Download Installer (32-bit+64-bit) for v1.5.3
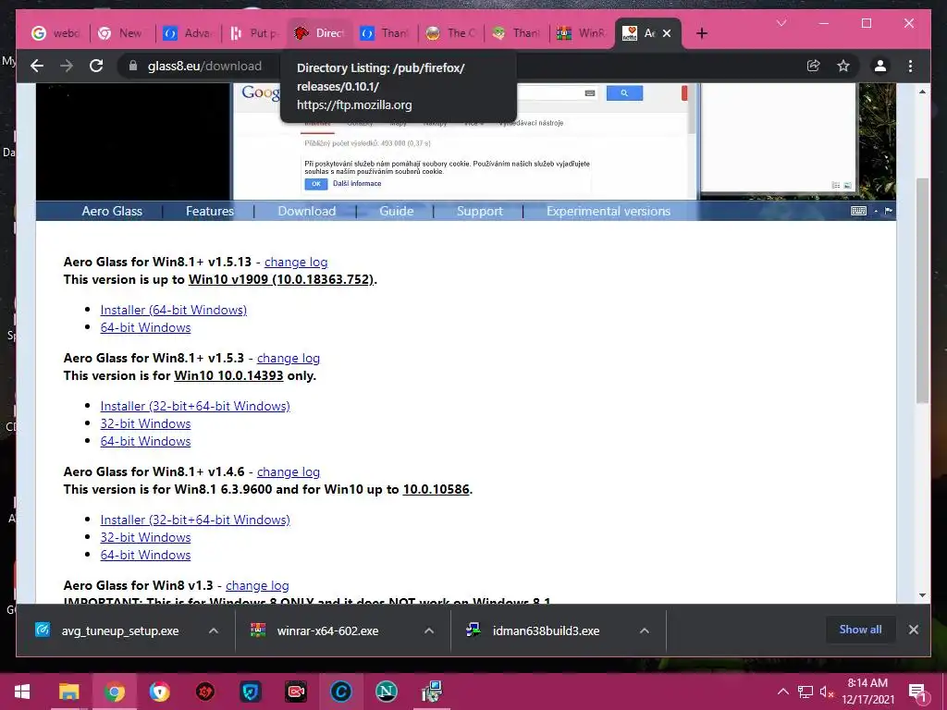This screenshot has width=947, height=710. 195,406
